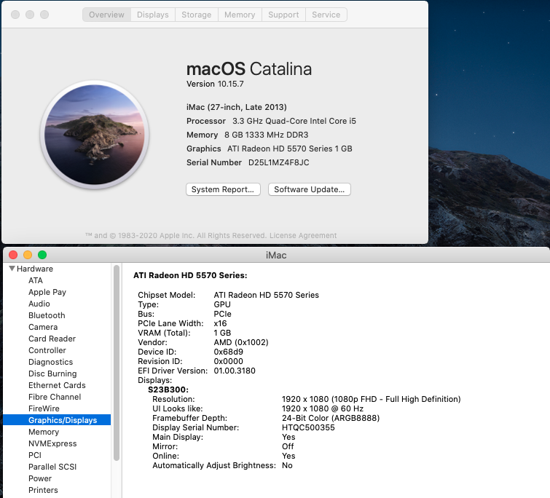Click the Display Serial Number HTQC500355
This screenshot has height=498, width=550.
point(308,427)
